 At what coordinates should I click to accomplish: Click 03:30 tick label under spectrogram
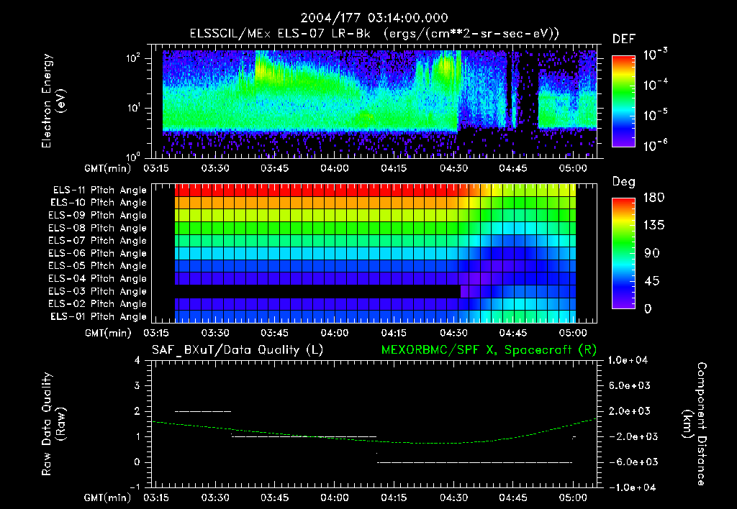click(x=215, y=168)
